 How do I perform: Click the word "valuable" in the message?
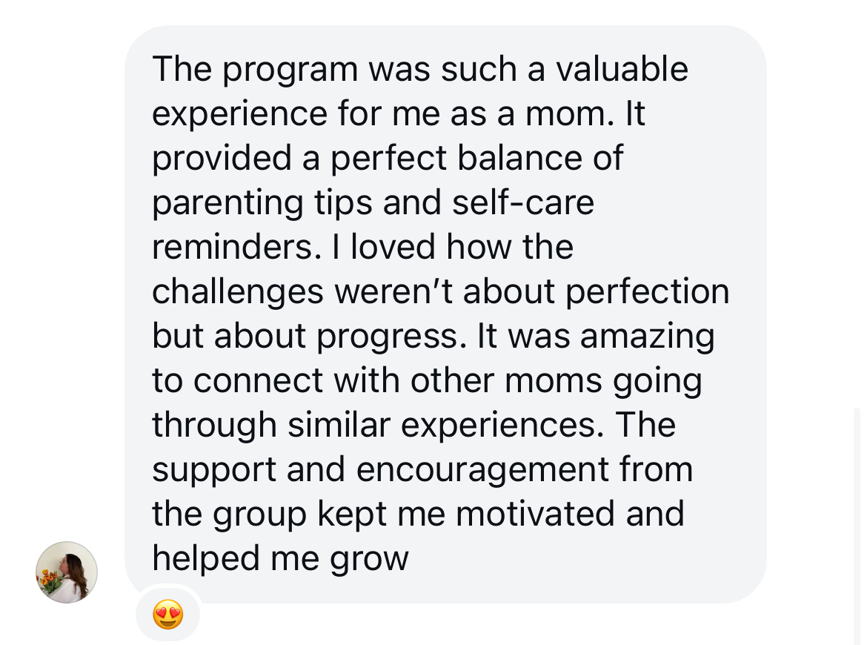tap(622, 69)
